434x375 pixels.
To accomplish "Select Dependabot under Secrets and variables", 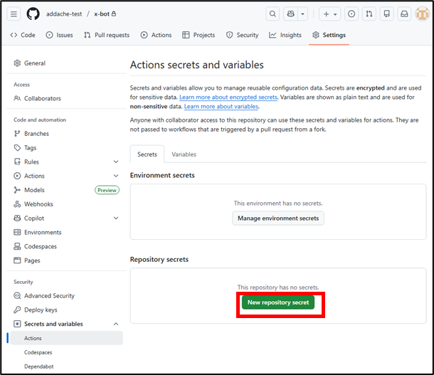I will click(39, 366).
